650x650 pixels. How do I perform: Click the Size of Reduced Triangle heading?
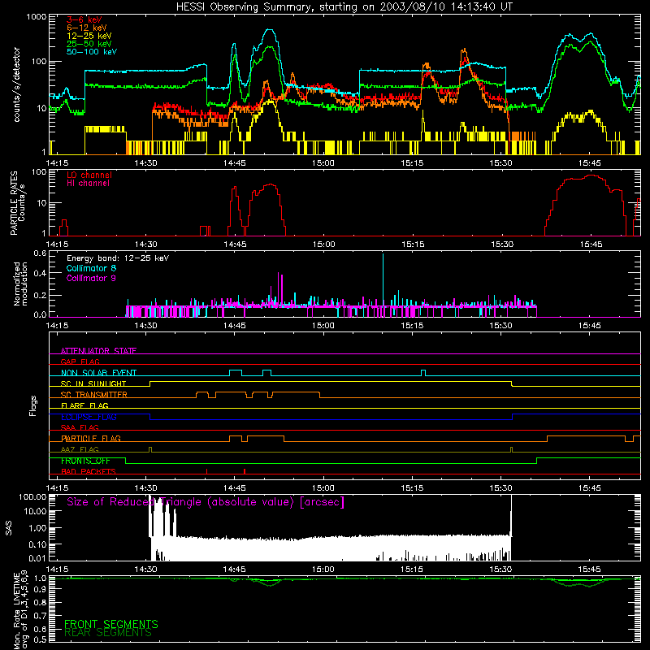(x=206, y=502)
